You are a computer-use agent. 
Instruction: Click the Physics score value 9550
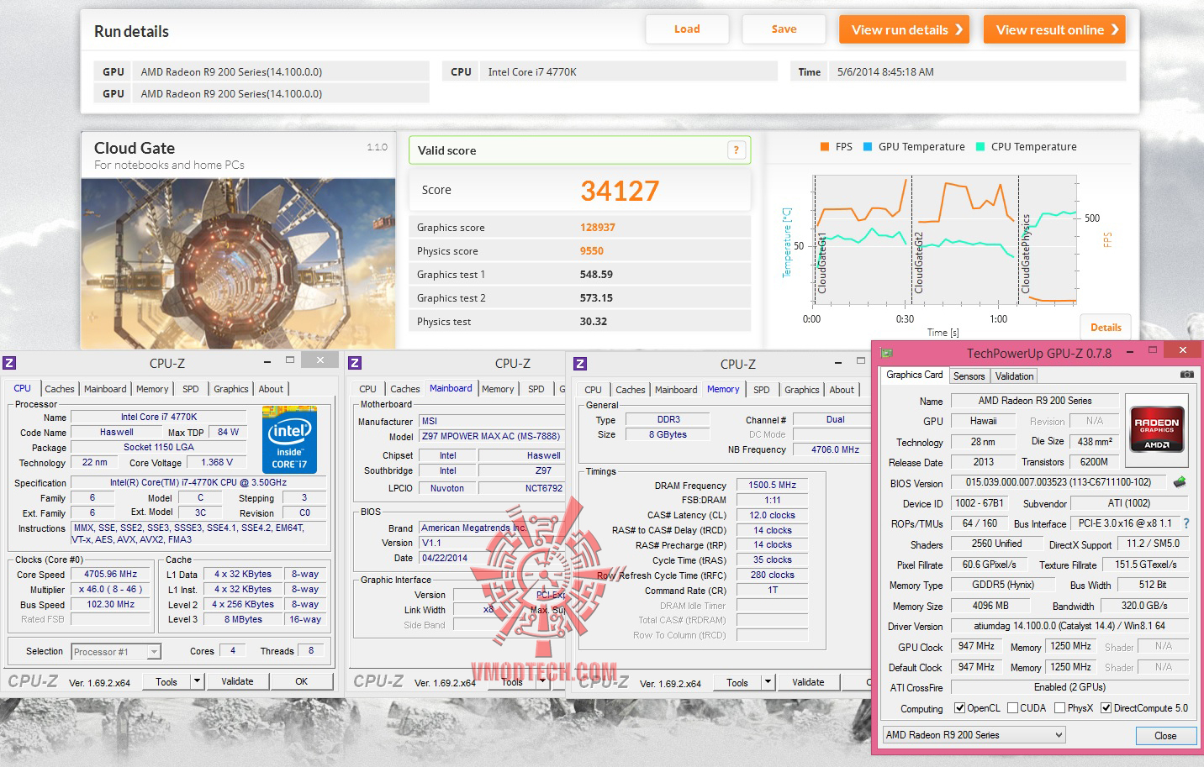coord(592,251)
